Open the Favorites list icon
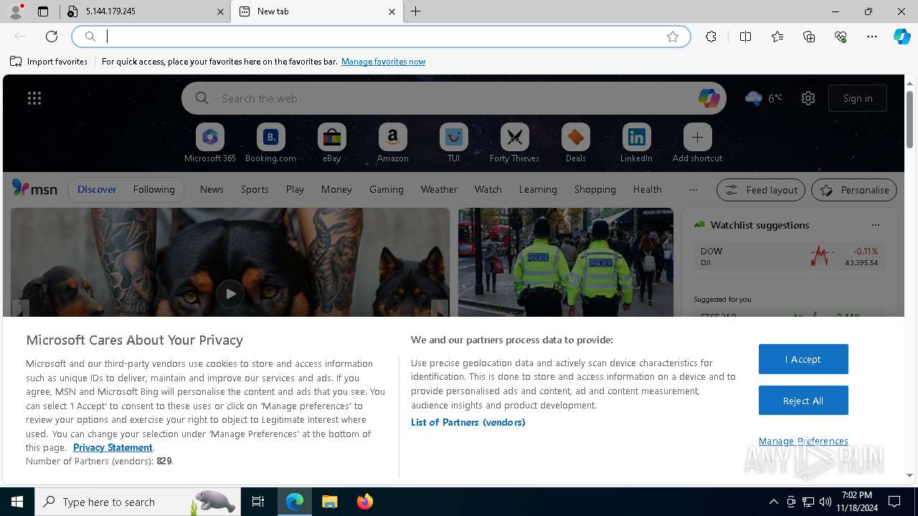Viewport: 918px width, 516px height. pyautogui.click(x=777, y=37)
